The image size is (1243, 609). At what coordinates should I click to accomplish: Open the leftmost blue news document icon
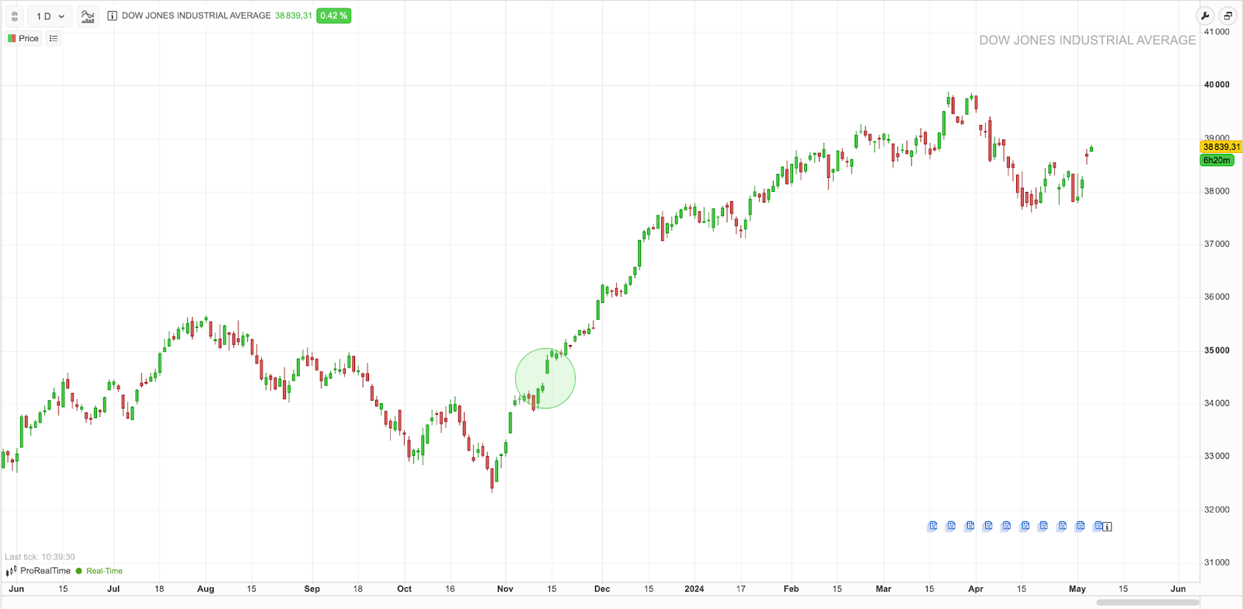click(932, 526)
